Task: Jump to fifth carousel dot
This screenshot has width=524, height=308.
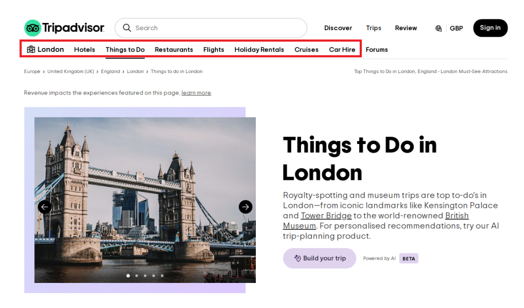Action: click(x=162, y=276)
